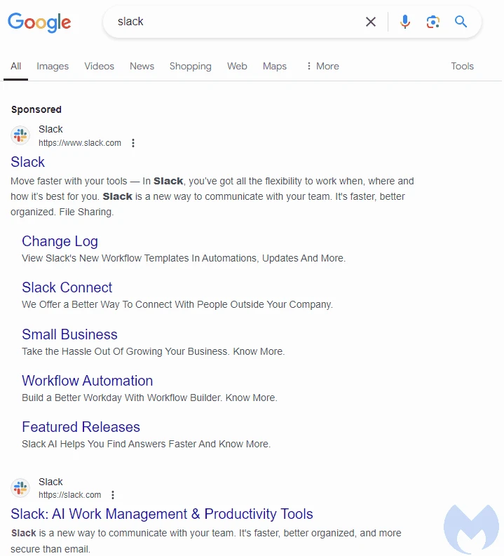This screenshot has width=504, height=556.
Task: Click the Slack site name above https://www.slack.com
Action: (50, 129)
